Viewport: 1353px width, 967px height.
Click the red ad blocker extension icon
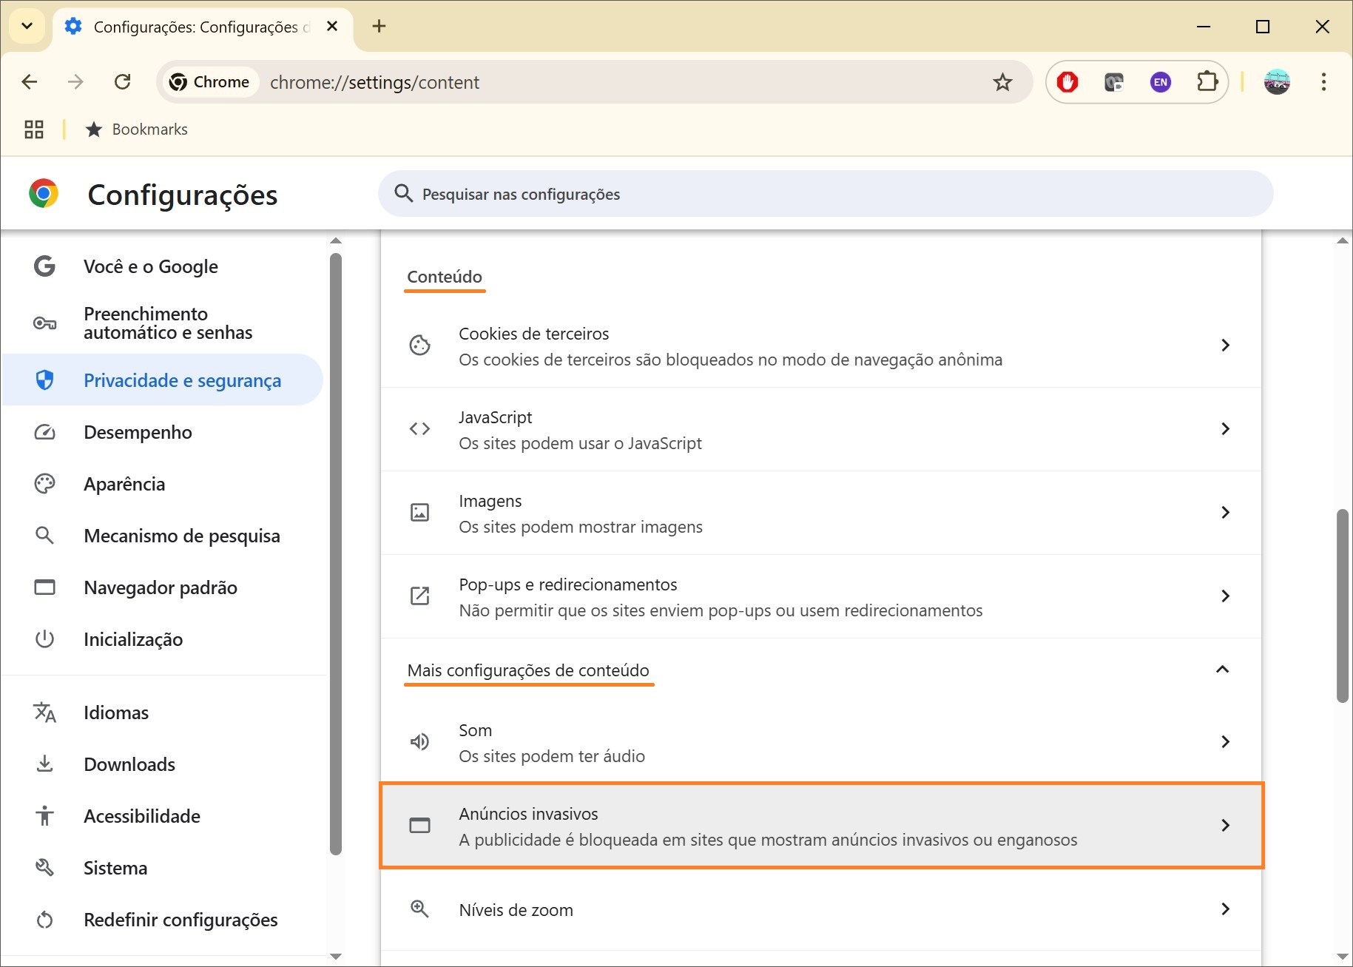pyautogui.click(x=1067, y=82)
